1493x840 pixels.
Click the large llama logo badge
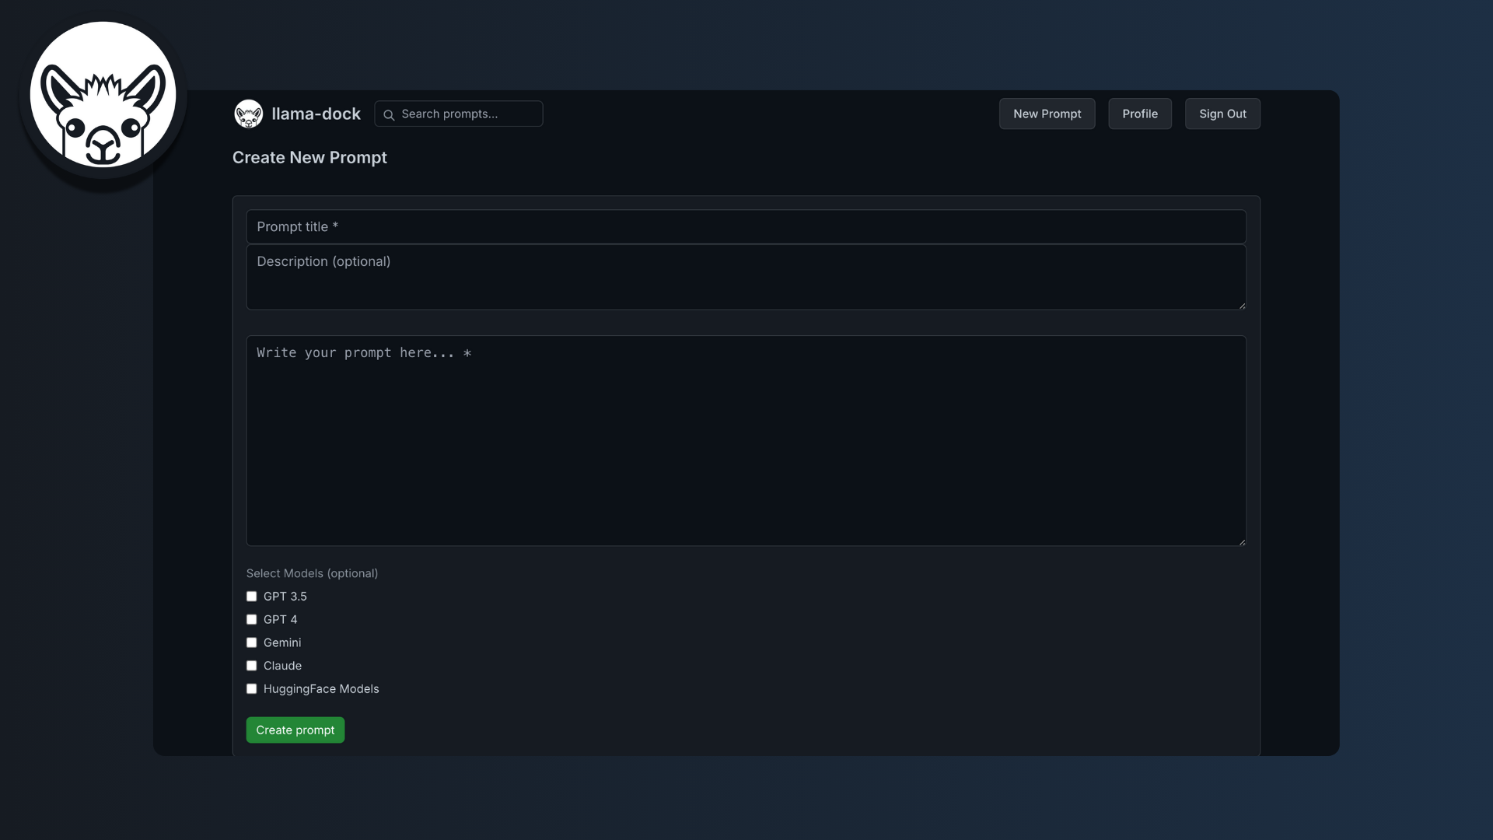tap(103, 94)
